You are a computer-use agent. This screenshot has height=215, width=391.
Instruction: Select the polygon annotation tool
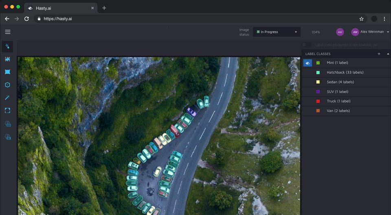tap(7, 59)
